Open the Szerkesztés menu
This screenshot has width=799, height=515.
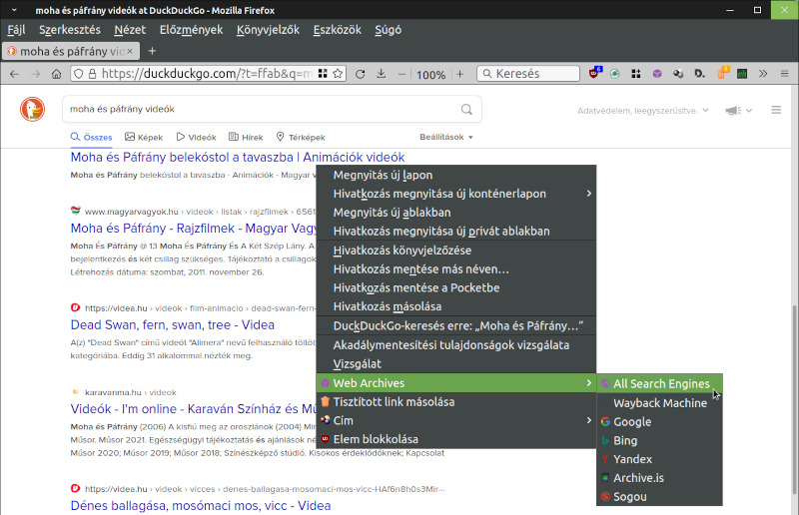[70, 30]
